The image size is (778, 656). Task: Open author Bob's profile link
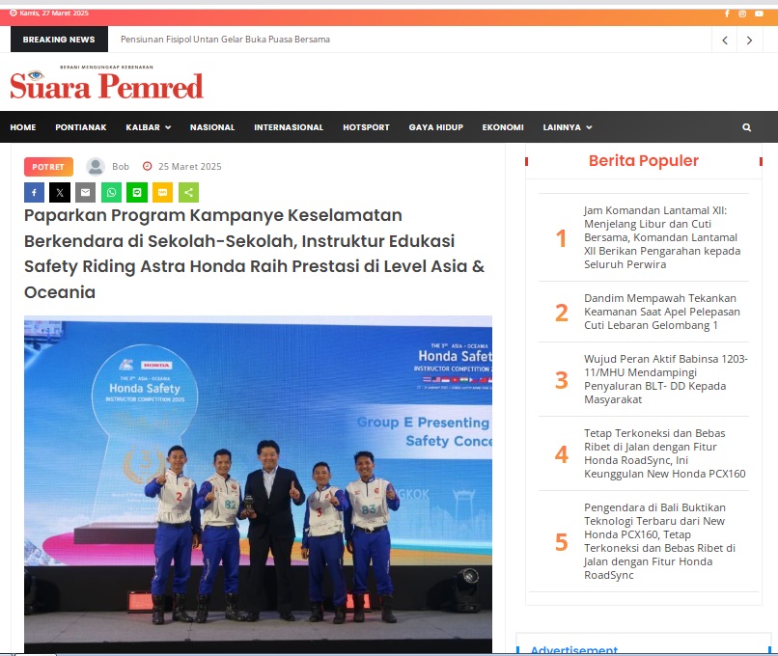pos(121,167)
